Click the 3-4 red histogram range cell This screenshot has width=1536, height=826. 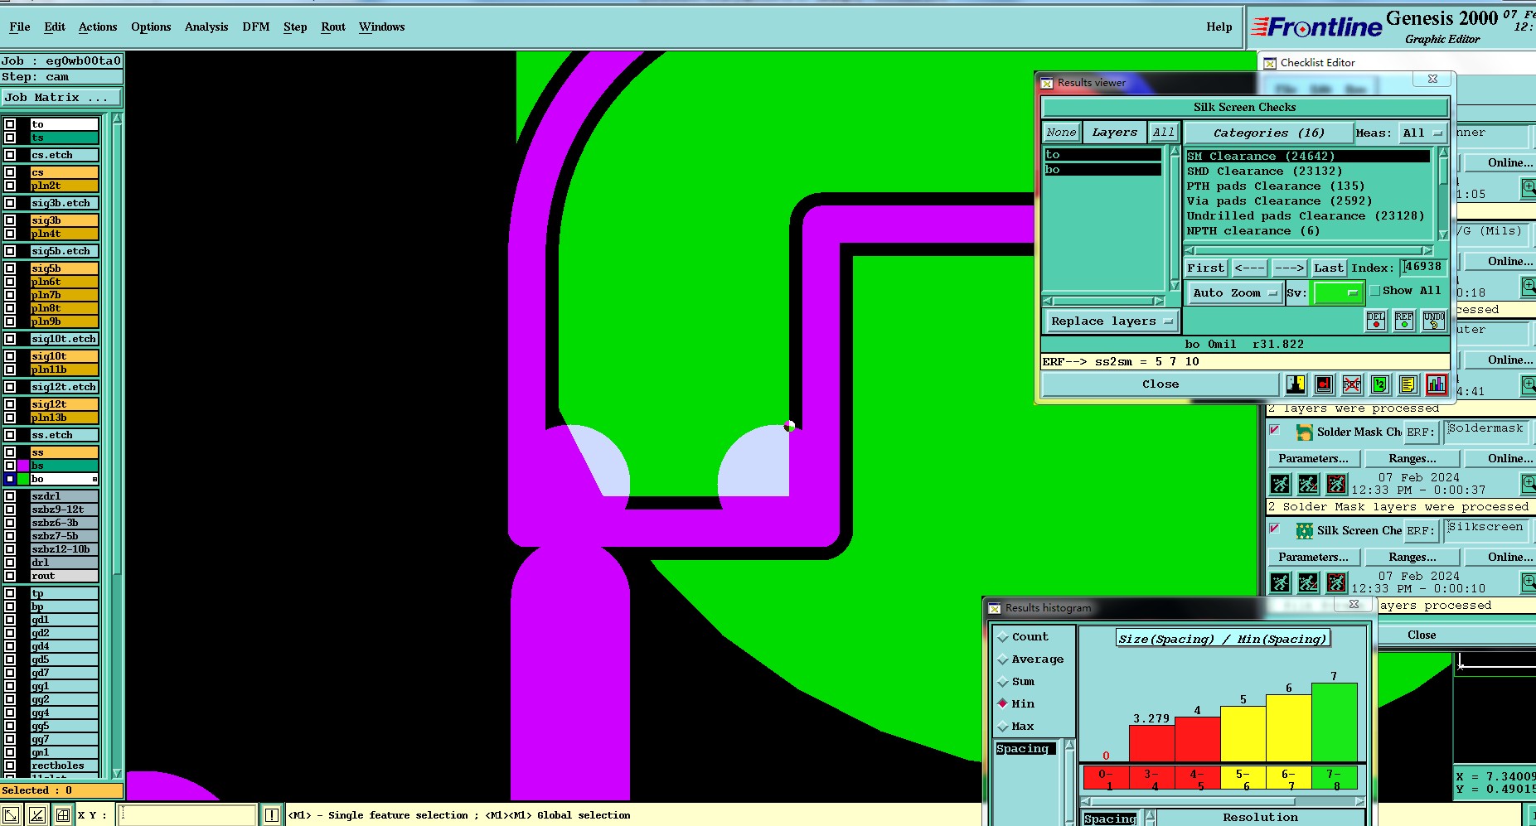(1151, 779)
